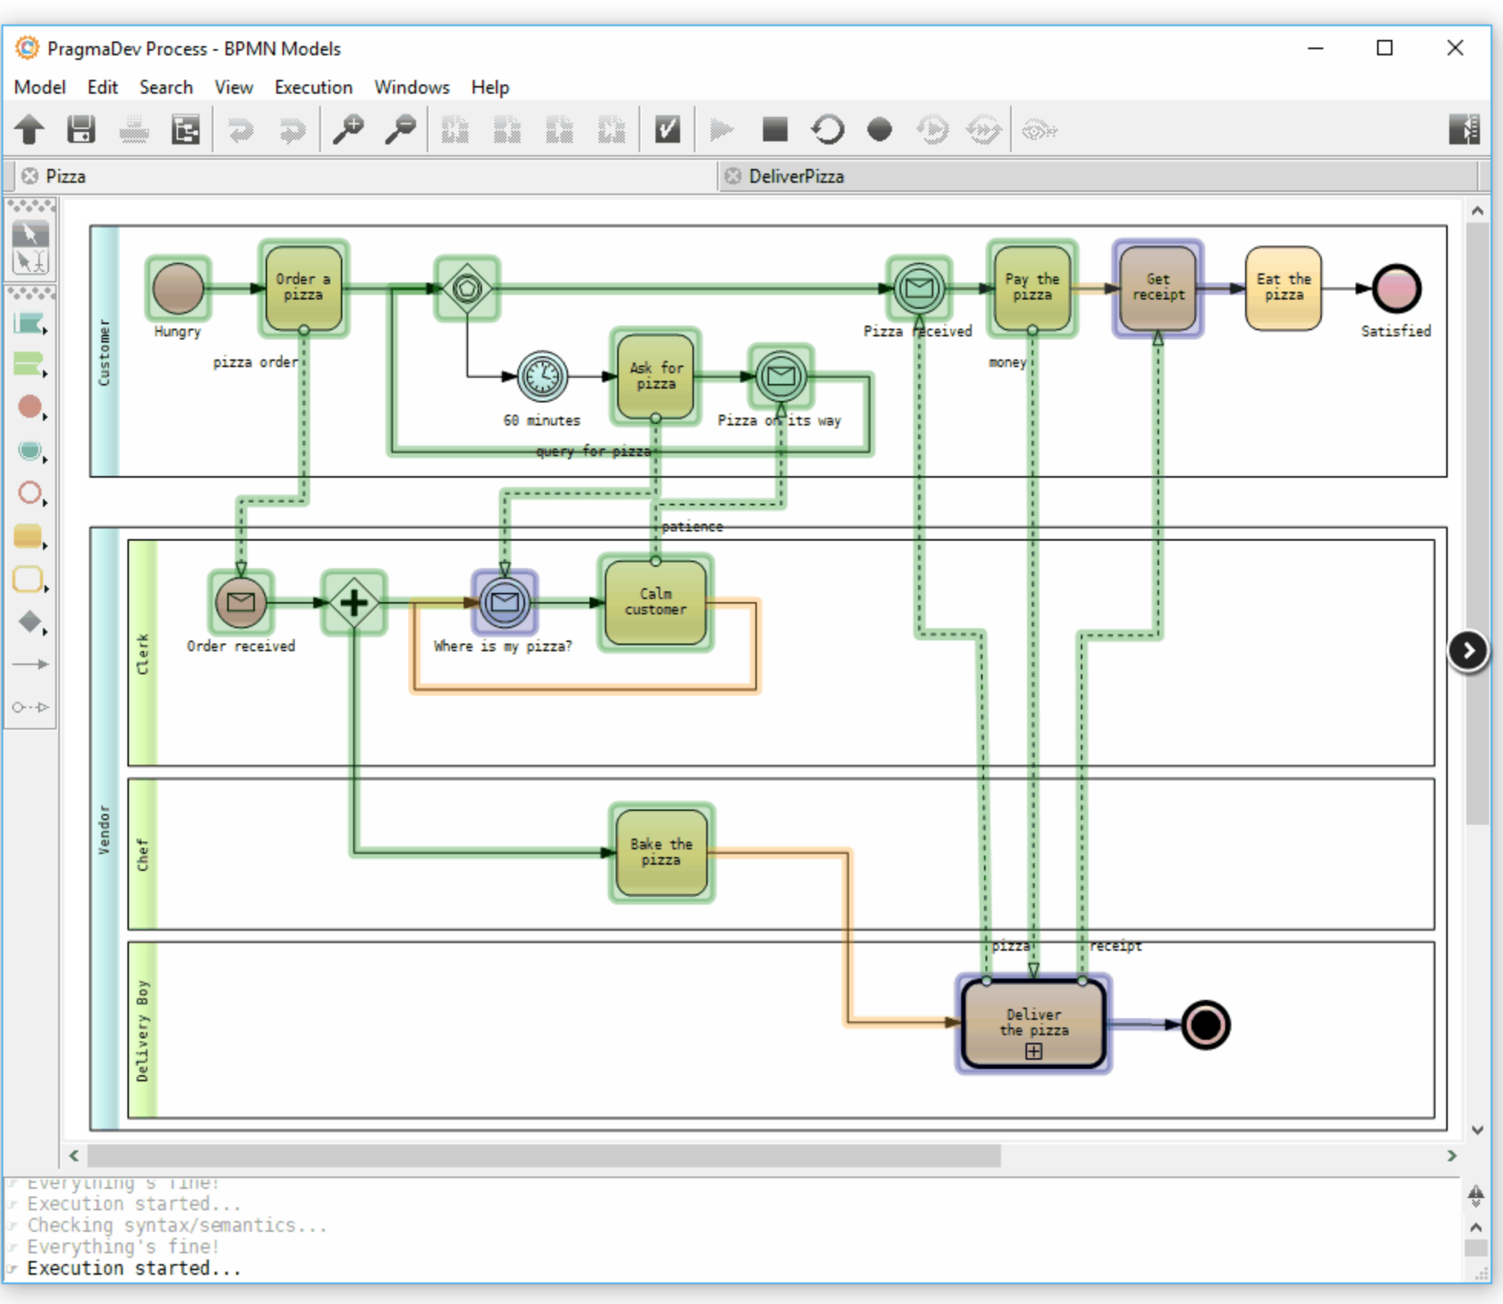Click the go up arrow toolbar icon
The width and height of the screenshot is (1503, 1304).
coord(30,130)
